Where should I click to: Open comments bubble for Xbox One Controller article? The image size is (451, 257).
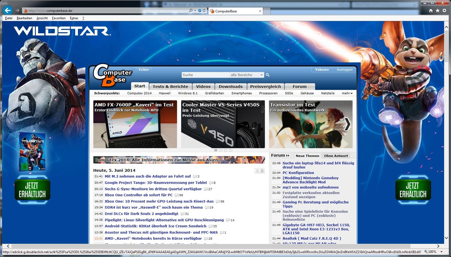177,195
